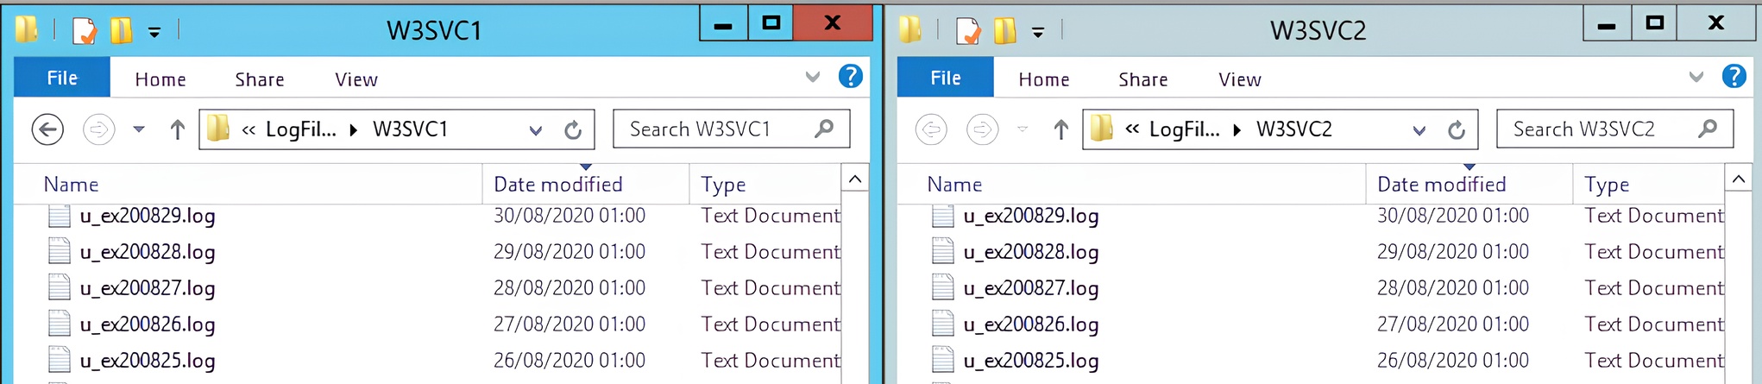This screenshot has width=1762, height=384.
Task: Open recent locations dropdown in W3SVC2
Action: pos(1022,129)
